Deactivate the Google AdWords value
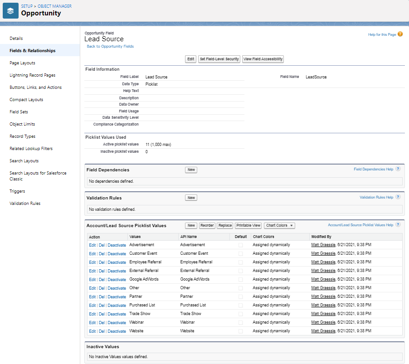This screenshot has height=364, width=409. [117, 279]
